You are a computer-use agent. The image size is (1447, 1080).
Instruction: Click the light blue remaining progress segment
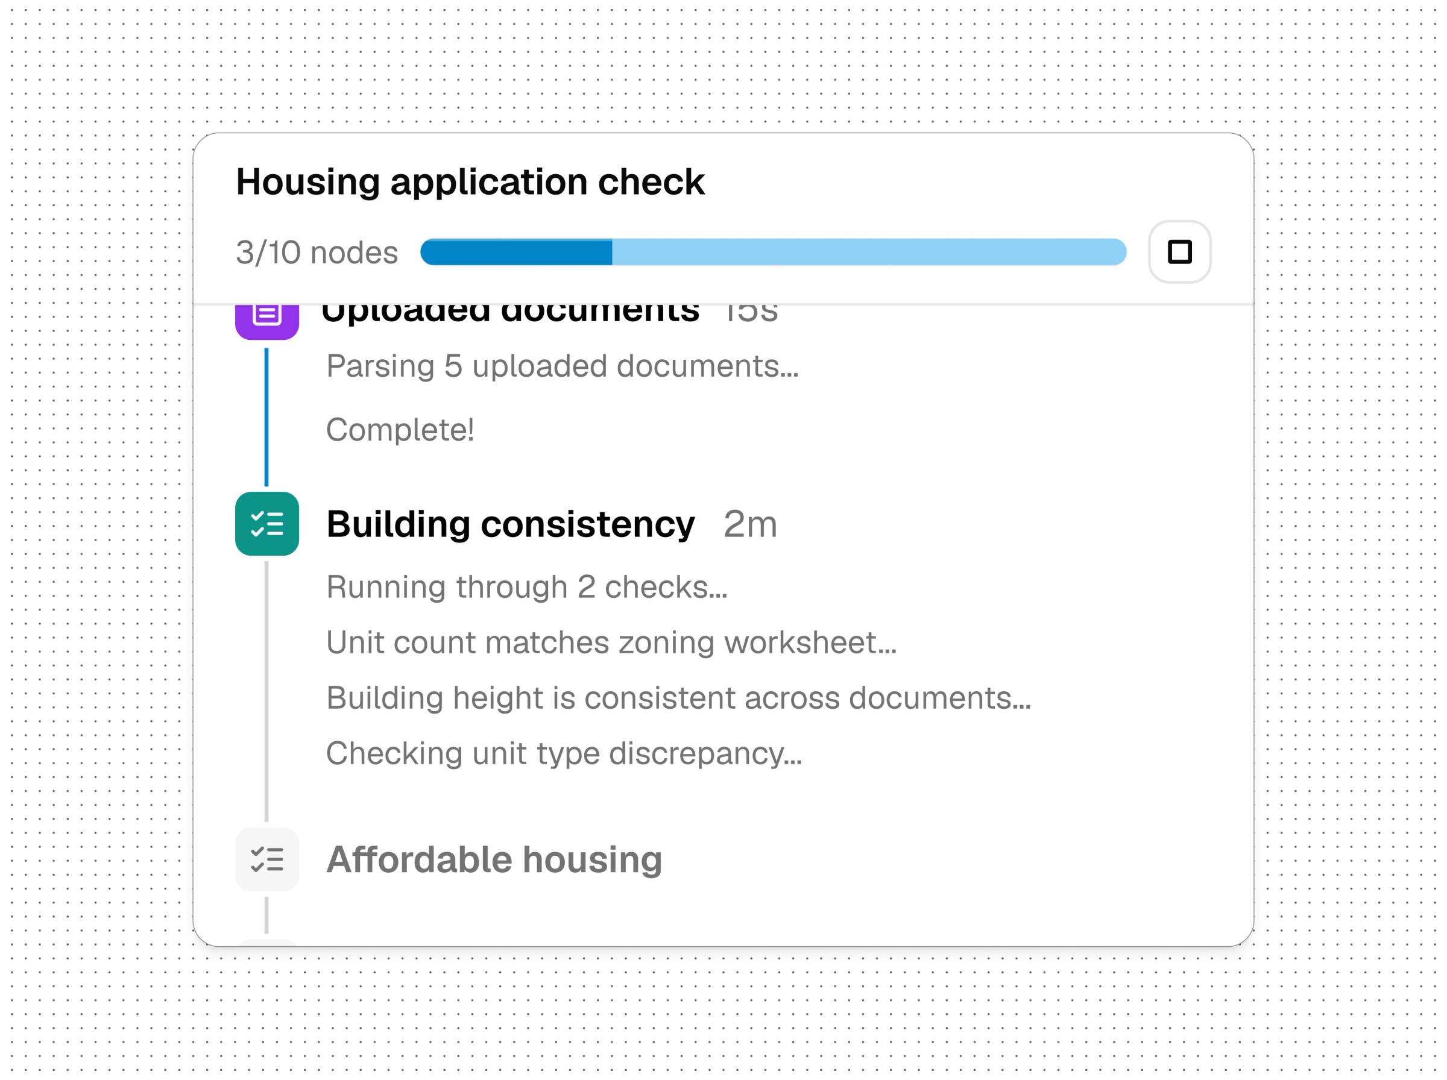[x=869, y=252]
